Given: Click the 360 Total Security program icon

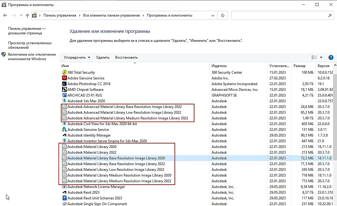Looking at the screenshot, I should [64, 72].
